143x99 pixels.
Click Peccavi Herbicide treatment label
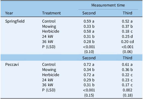51,75
